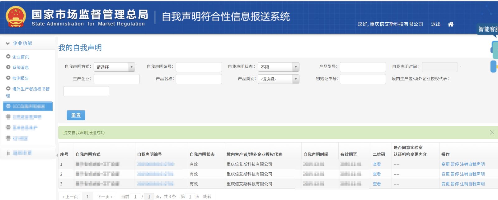498x200 pixels.
Task: Expand the 自我声明方式 dropdown
Action: (x=114, y=67)
